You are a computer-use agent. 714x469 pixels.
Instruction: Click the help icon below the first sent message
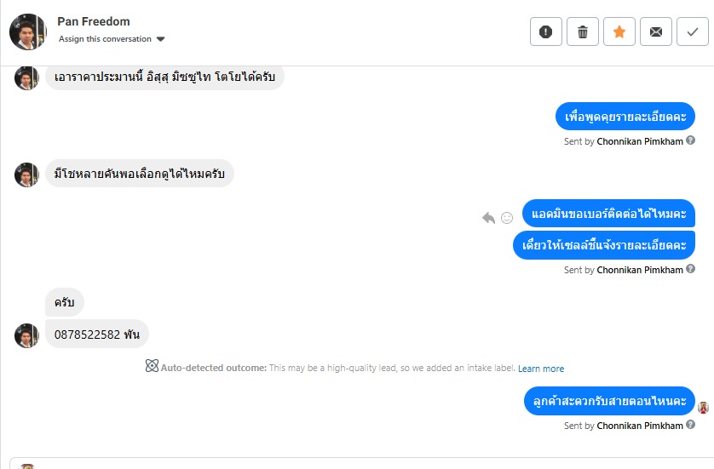[x=690, y=140]
